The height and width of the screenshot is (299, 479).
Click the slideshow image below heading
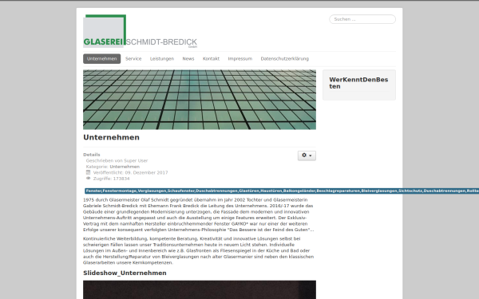click(x=200, y=290)
